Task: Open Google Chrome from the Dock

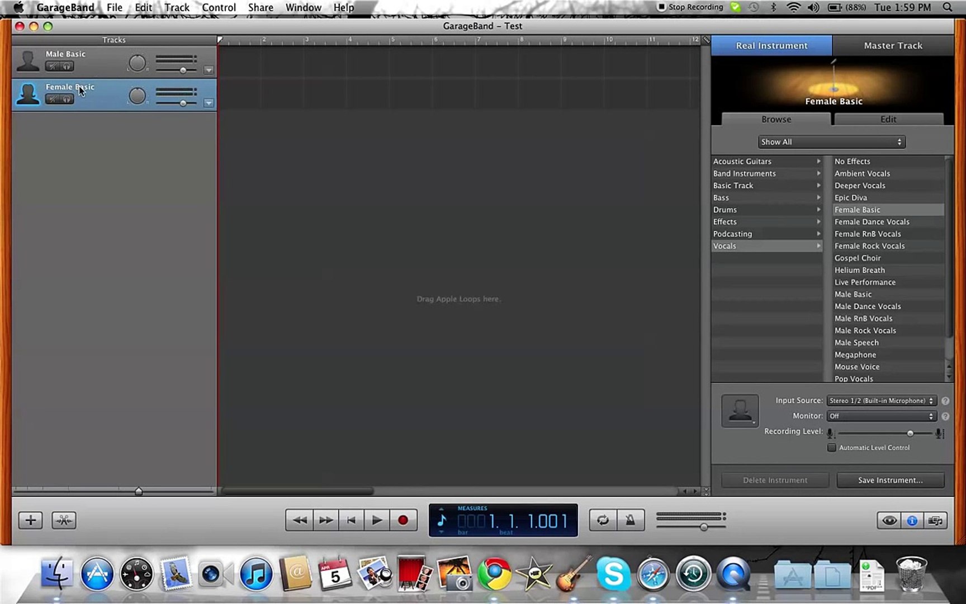Action: click(x=494, y=574)
